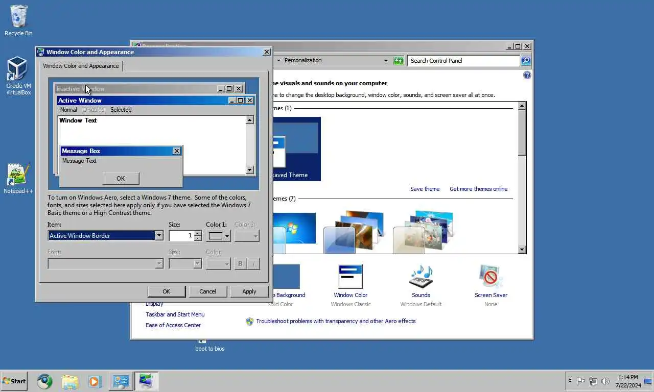Click the Screen Saver label link
The height and width of the screenshot is (392, 654).
click(491, 295)
